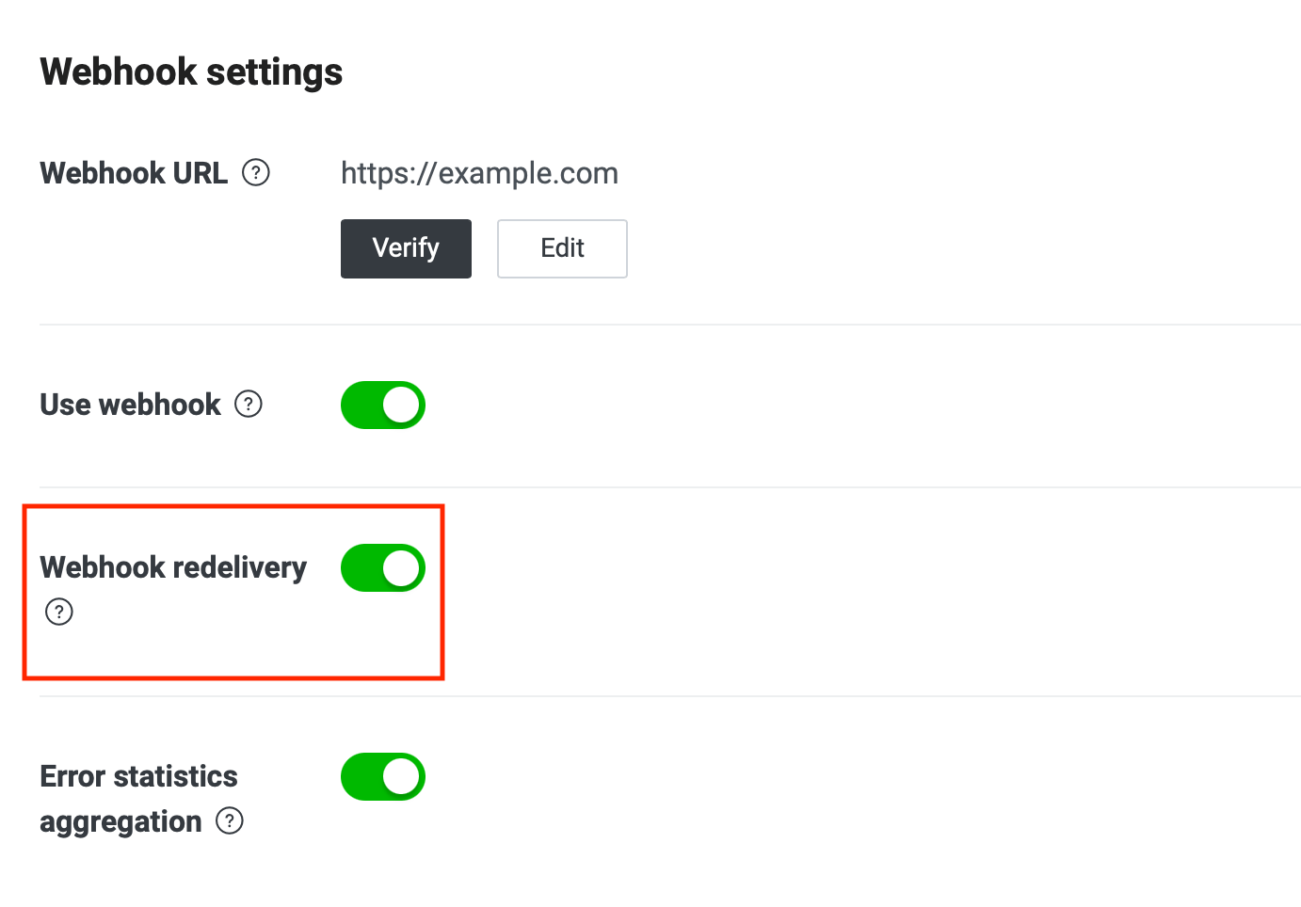Click white knob of Webhook redelivery switch
1301x907 pixels.
click(401, 568)
